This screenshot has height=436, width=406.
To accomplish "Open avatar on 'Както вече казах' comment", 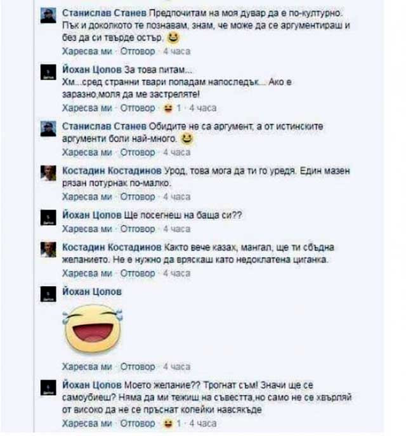I will (x=48, y=249).
